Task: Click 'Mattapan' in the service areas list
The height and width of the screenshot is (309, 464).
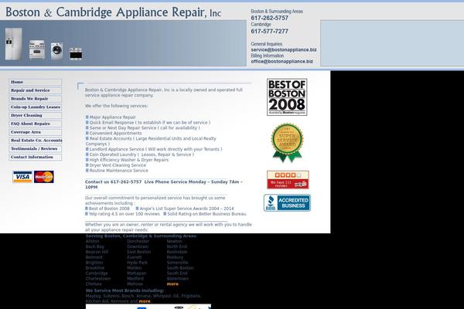Action: pyautogui.click(x=136, y=273)
